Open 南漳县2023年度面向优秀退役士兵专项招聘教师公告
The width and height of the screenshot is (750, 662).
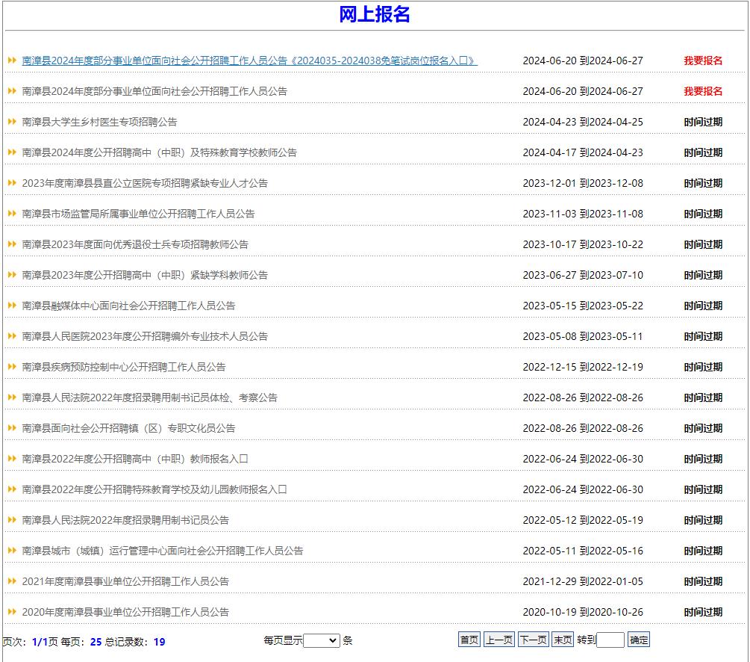pos(135,245)
